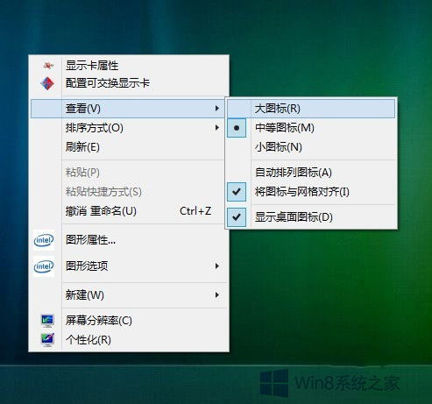Screen dimensions: 432x404
Task: Click the 查看(V) label text
Action: (83, 109)
